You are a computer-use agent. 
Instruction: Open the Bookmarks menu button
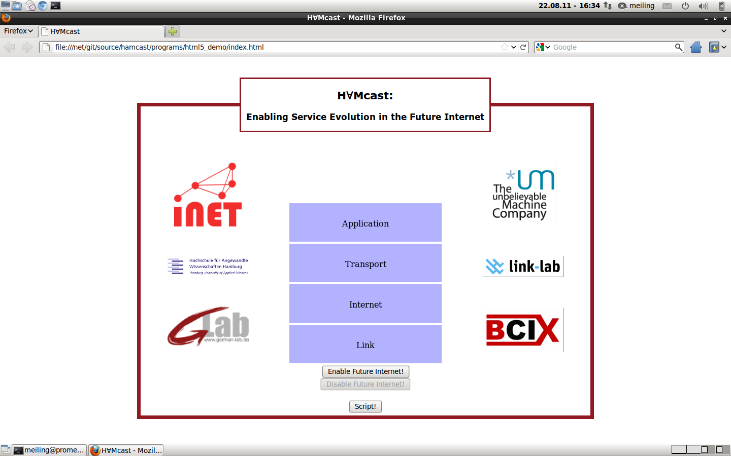[x=714, y=47]
